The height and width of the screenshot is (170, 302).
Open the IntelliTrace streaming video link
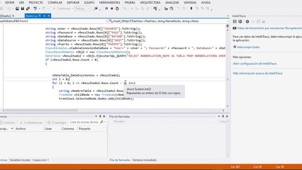269,28
